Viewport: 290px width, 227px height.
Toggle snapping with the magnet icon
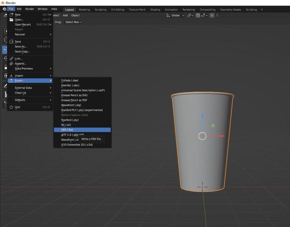(x=198, y=15)
